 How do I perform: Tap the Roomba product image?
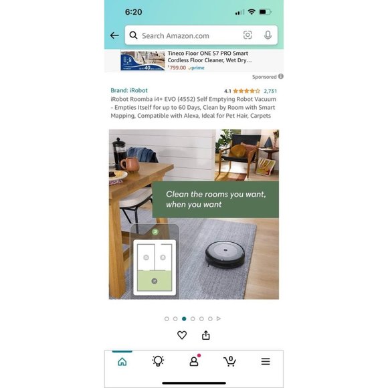pos(194,214)
